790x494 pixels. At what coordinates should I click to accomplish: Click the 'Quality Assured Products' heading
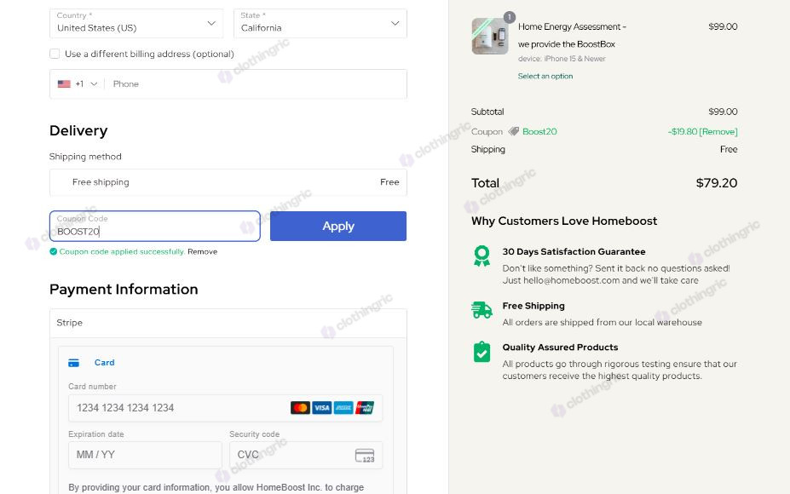click(560, 348)
